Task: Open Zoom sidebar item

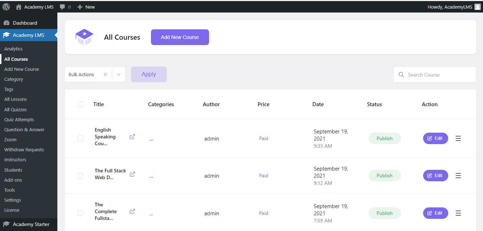Action: pyautogui.click(x=10, y=139)
